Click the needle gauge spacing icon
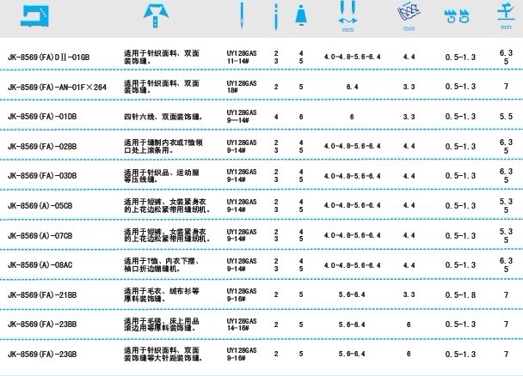Image resolution: width=523 pixels, height=376 pixels. (x=347, y=15)
